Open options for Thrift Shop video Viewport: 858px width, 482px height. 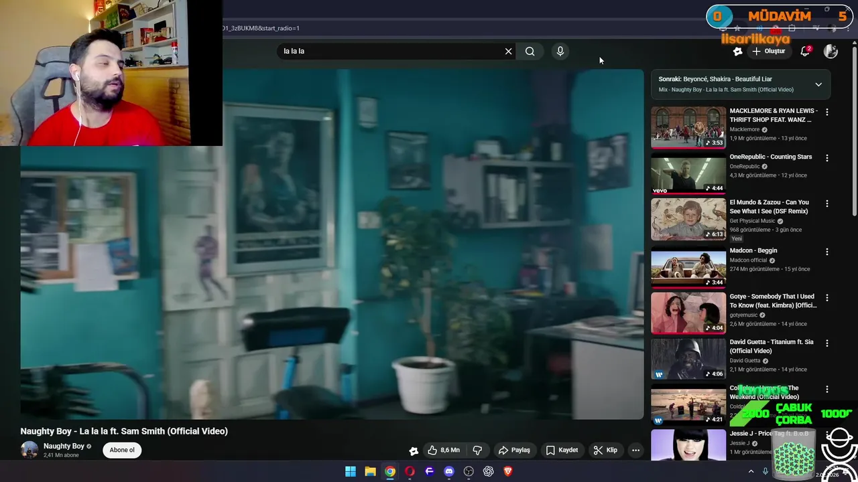[826, 112]
